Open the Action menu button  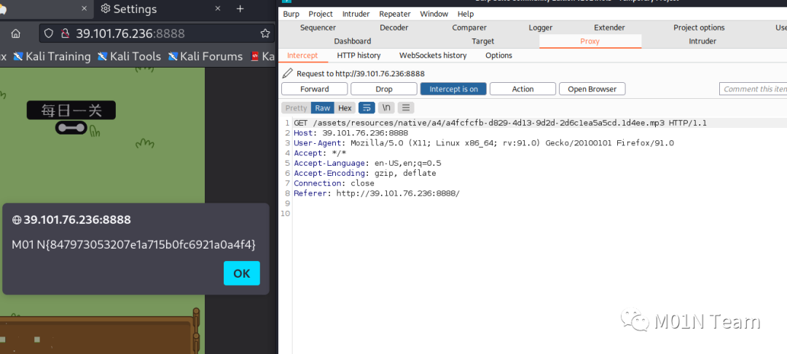click(523, 89)
